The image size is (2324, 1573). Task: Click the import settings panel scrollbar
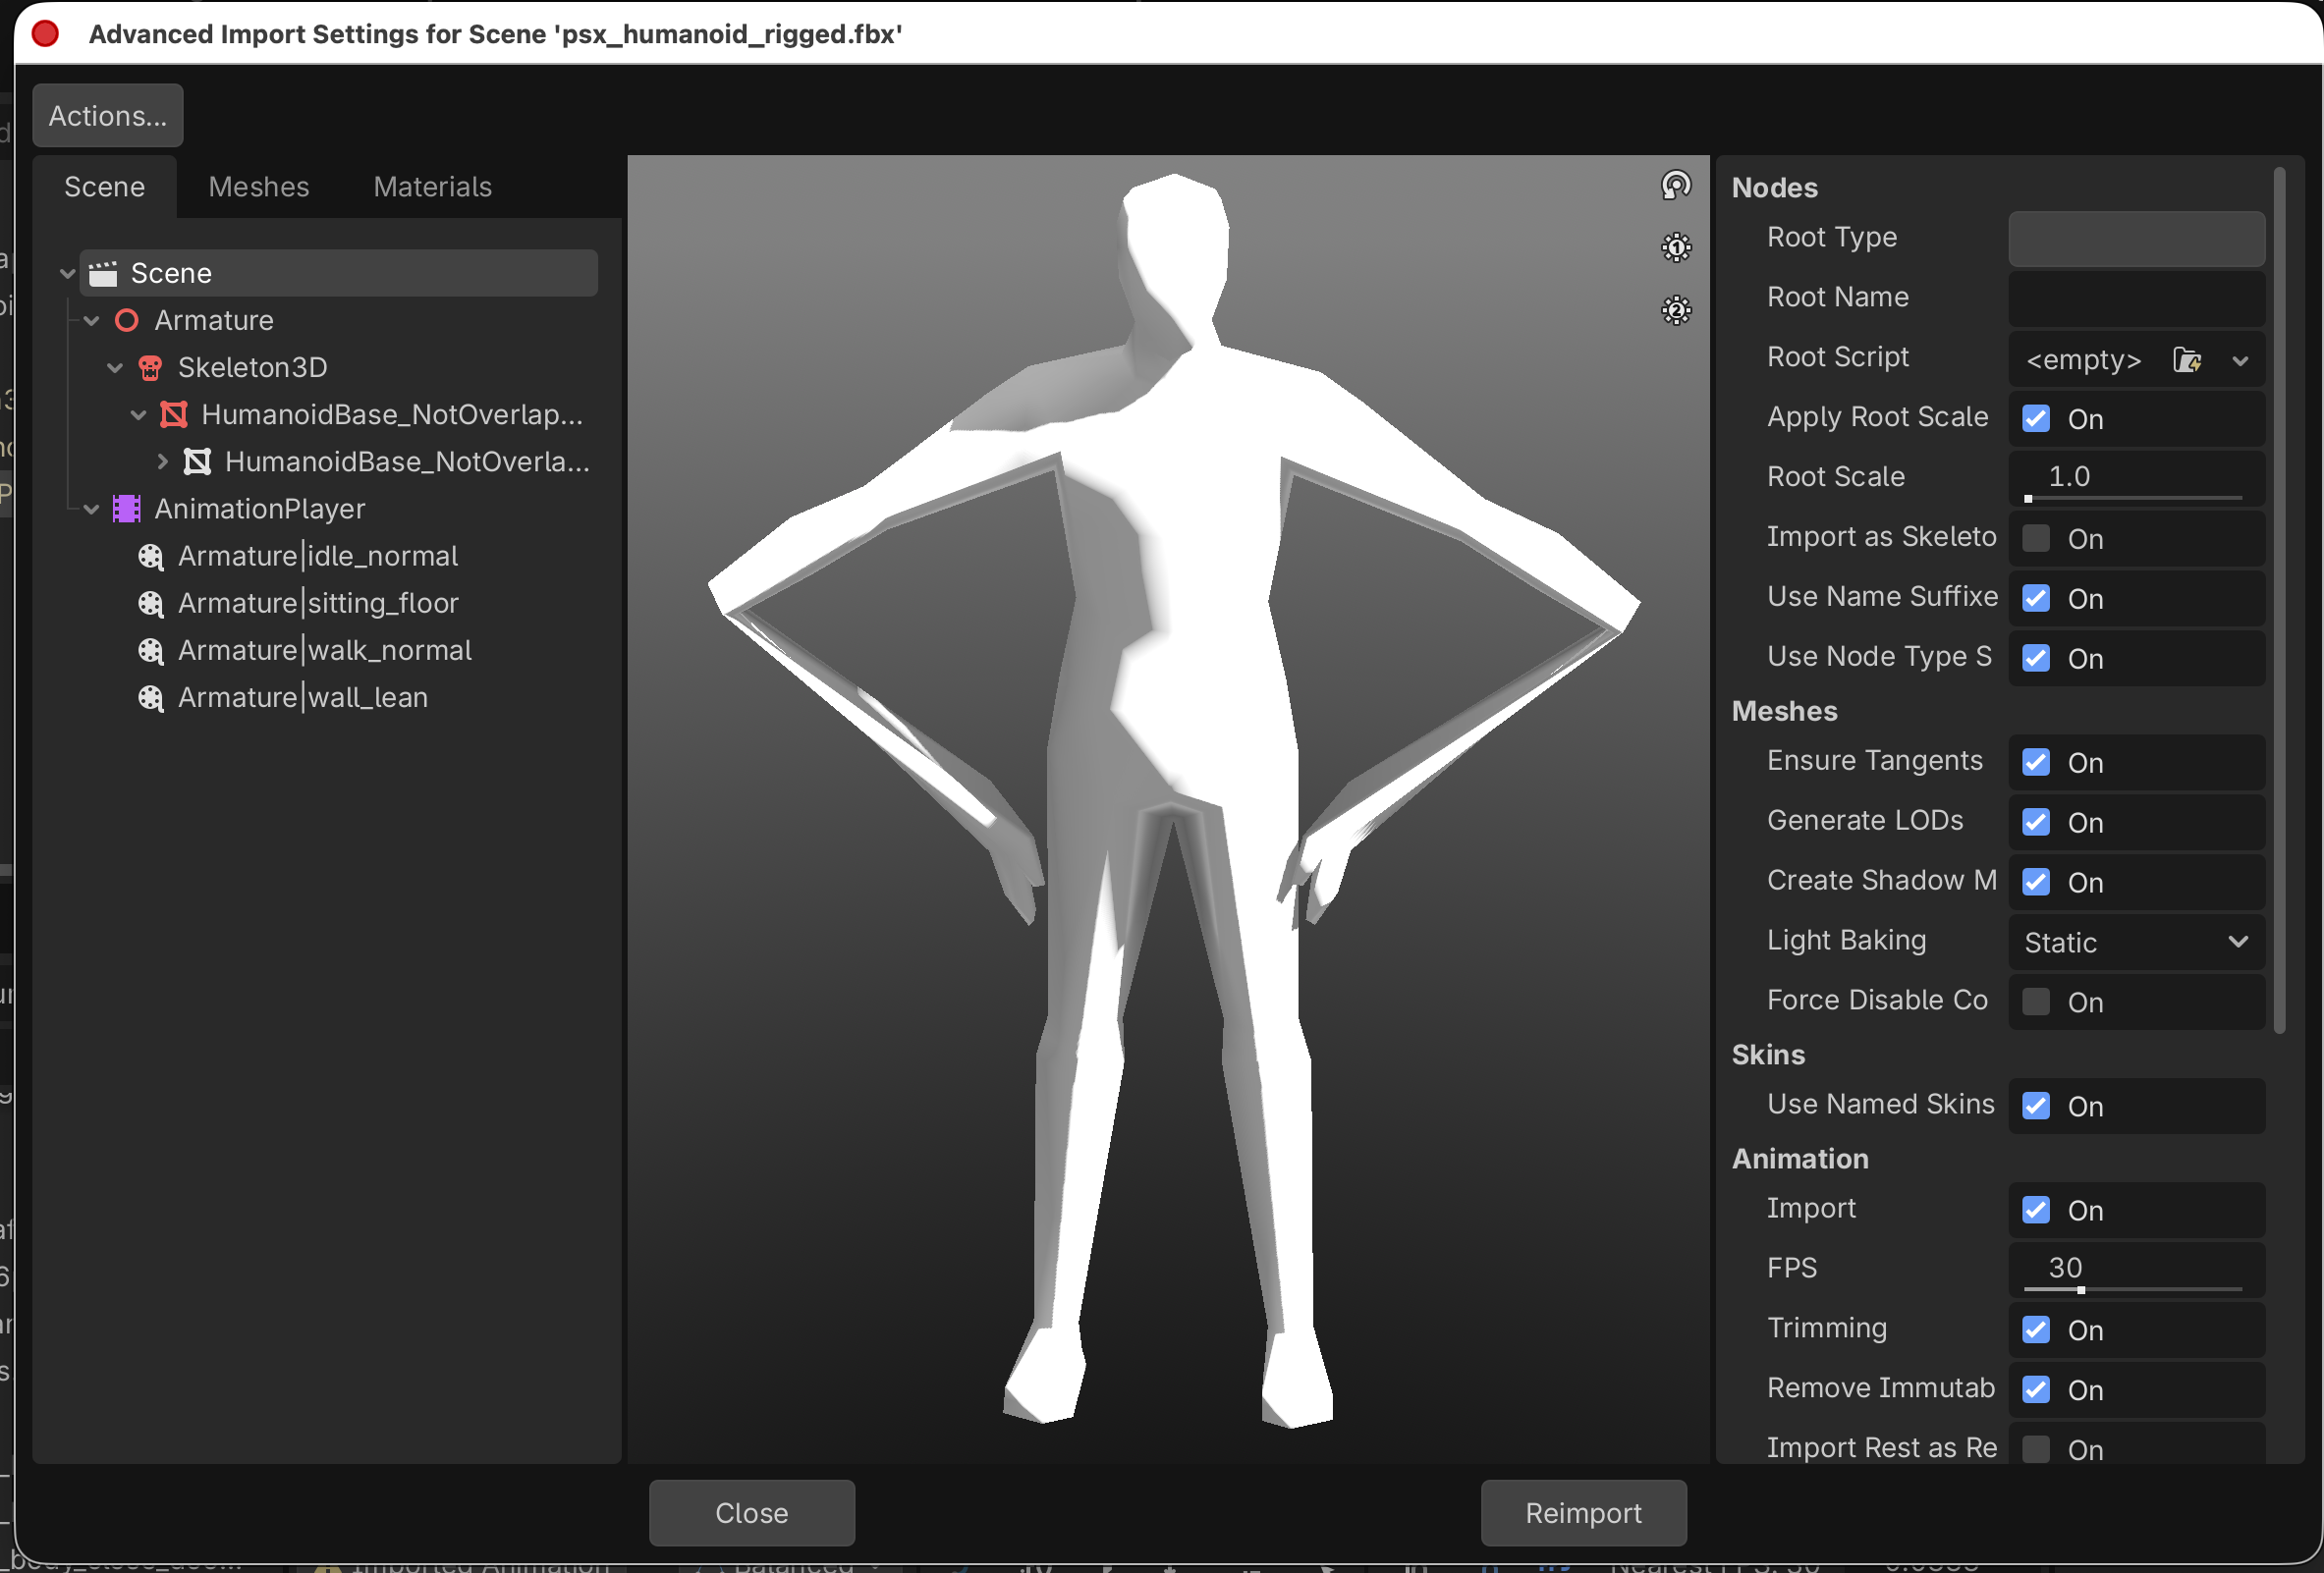pyautogui.click(x=2279, y=600)
